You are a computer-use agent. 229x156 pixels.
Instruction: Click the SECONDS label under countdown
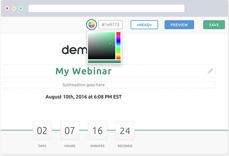click(125, 146)
